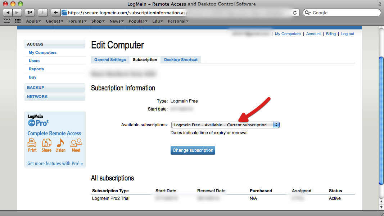
Task: Click inside the Google search field
Action: pyautogui.click(x=338, y=12)
